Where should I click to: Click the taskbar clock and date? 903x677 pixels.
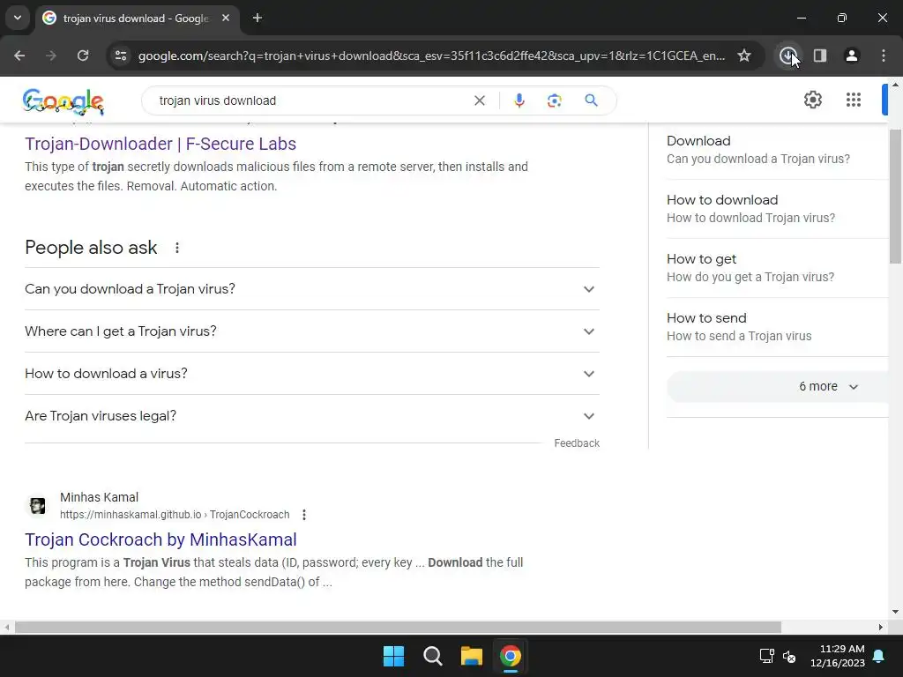tap(838, 656)
